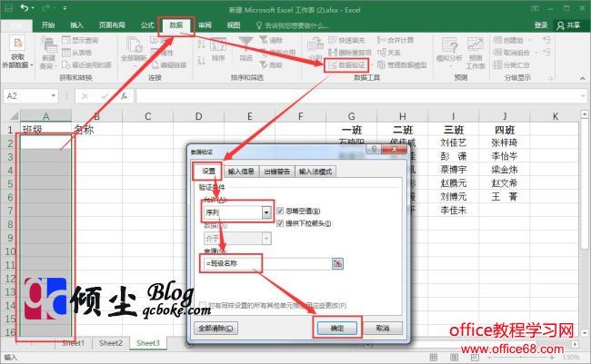
Task: Click Consolidate (合并计算) icon
Action: point(382,40)
